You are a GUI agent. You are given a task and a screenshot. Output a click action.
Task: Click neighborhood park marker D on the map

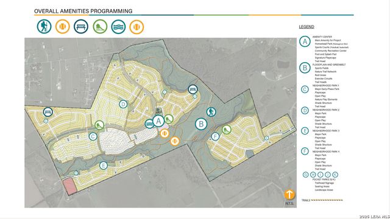pyautogui.click(x=123, y=104)
